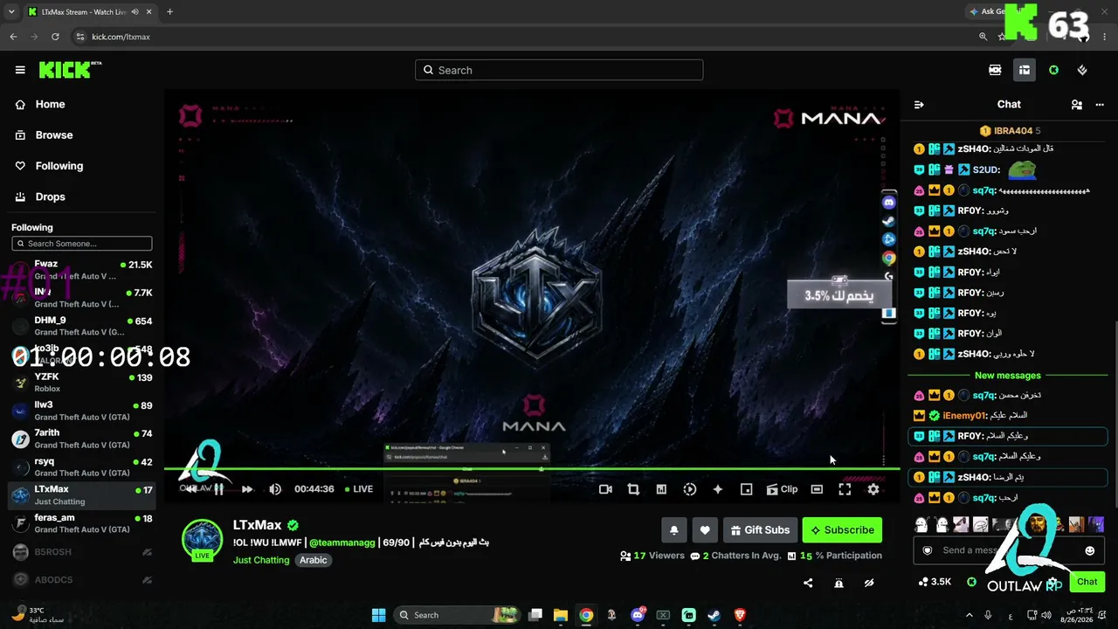The height and width of the screenshot is (629, 1118).
Task: Open 7arith channel from following list
Action: tap(82, 439)
